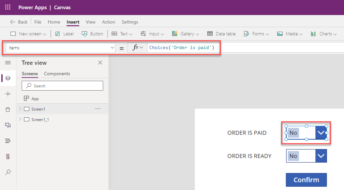
Task: Open the app launcher waffle icon
Action: pyautogui.click(x=8, y=7)
